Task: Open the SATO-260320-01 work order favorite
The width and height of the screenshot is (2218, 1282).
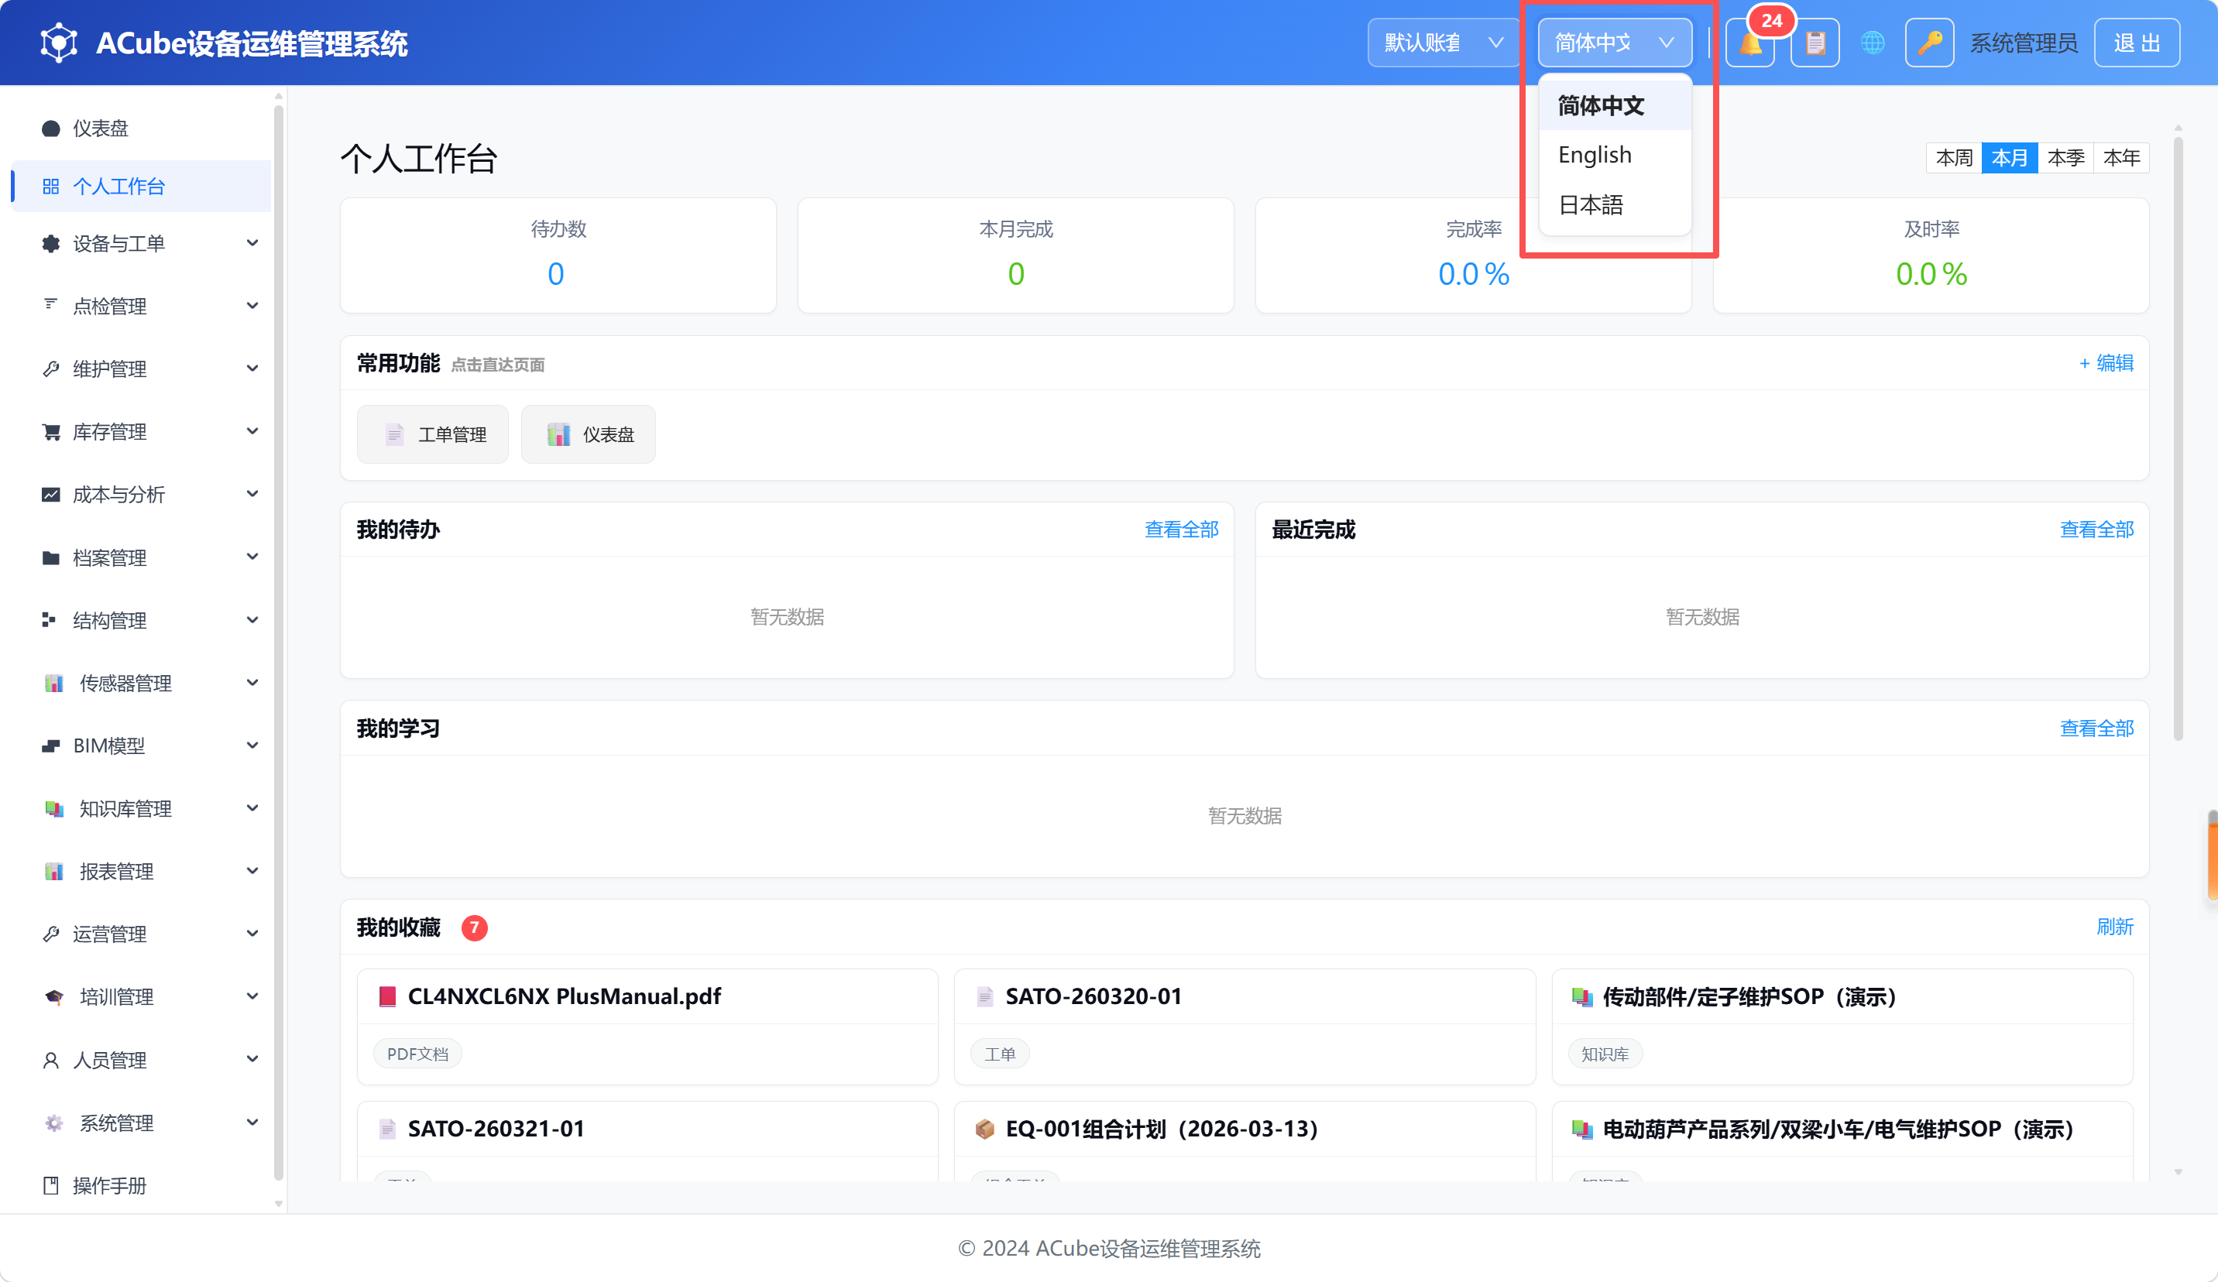Action: point(1245,1026)
